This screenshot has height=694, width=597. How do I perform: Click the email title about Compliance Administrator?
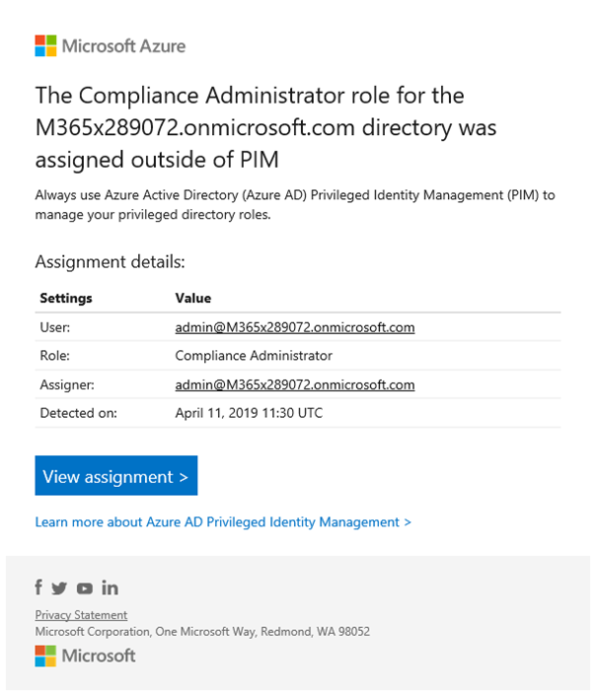[x=265, y=127]
